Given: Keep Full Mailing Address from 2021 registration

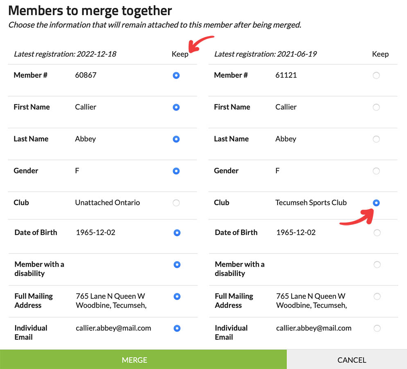Looking at the screenshot, I should (377, 297).
